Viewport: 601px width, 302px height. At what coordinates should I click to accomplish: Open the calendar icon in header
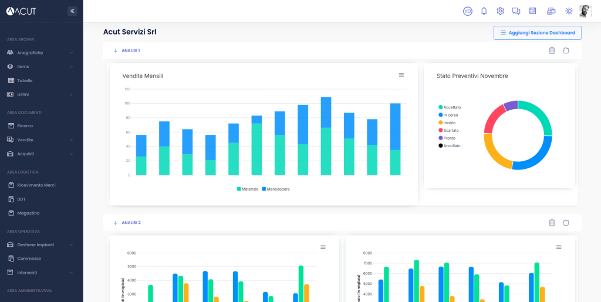point(533,11)
